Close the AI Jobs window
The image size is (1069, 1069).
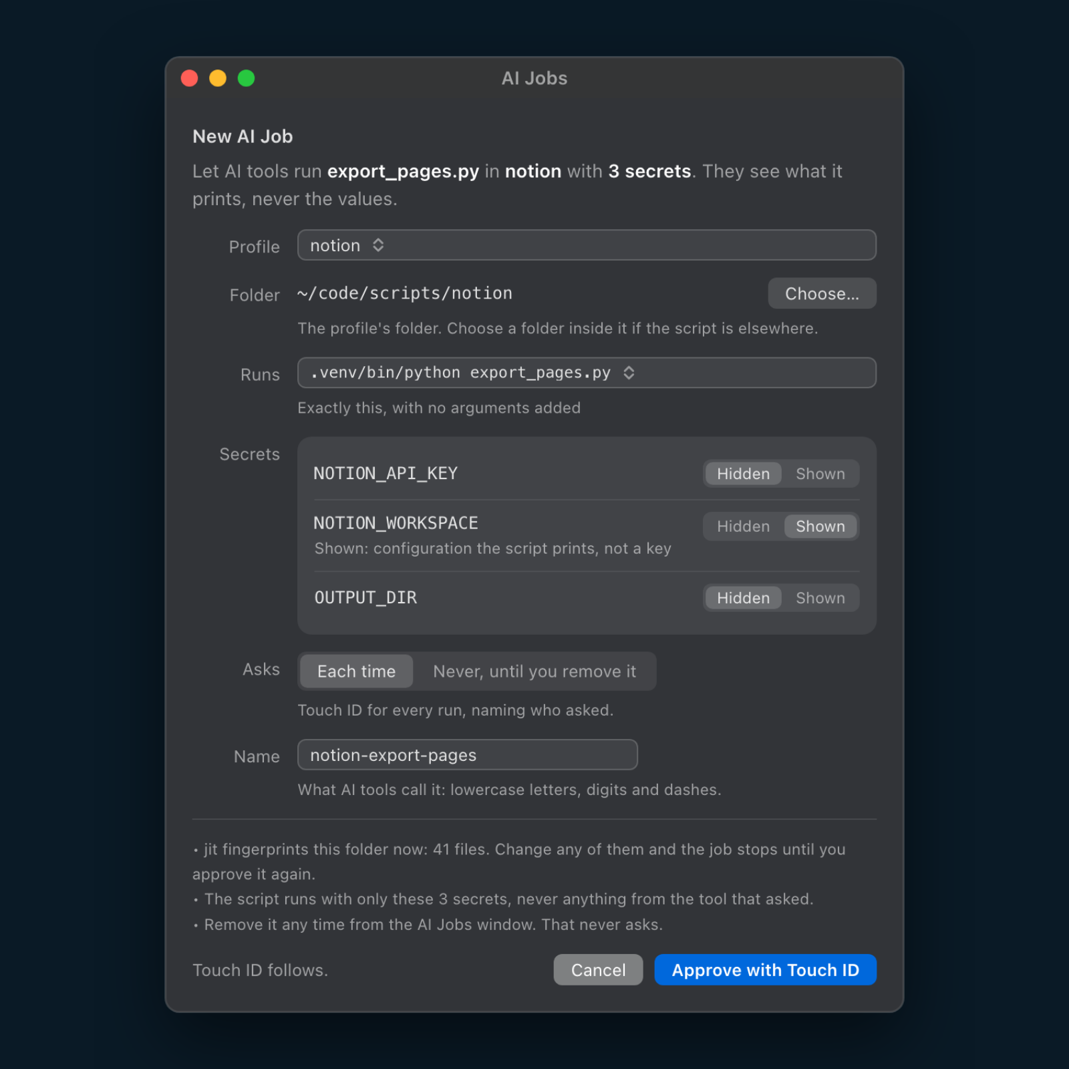pos(190,78)
